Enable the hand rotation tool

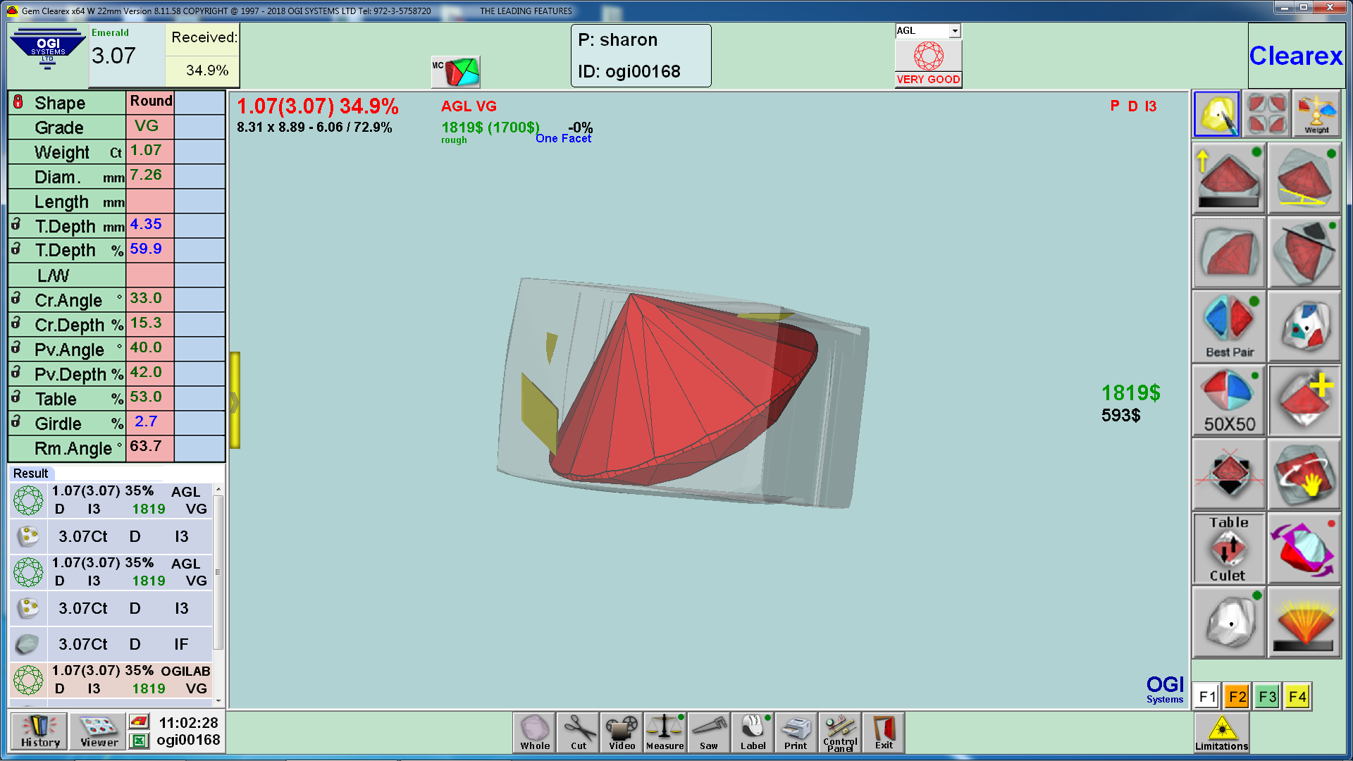1304,474
